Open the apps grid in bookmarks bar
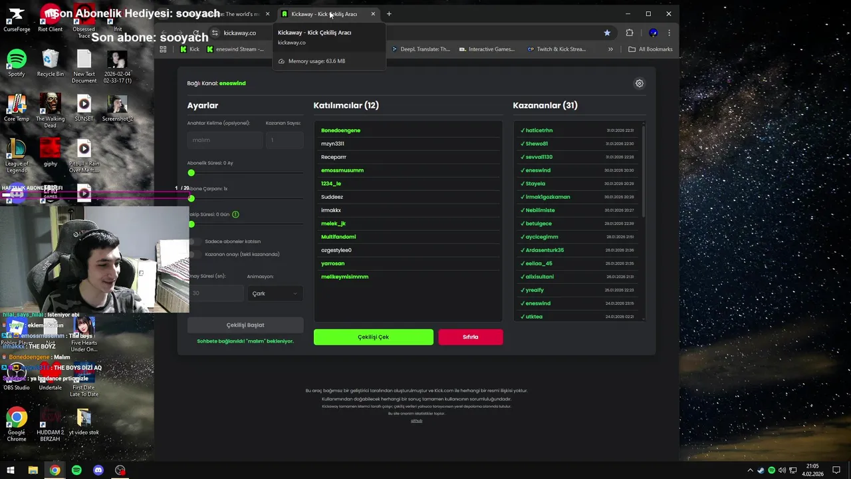The width and height of the screenshot is (851, 479). pos(163,49)
